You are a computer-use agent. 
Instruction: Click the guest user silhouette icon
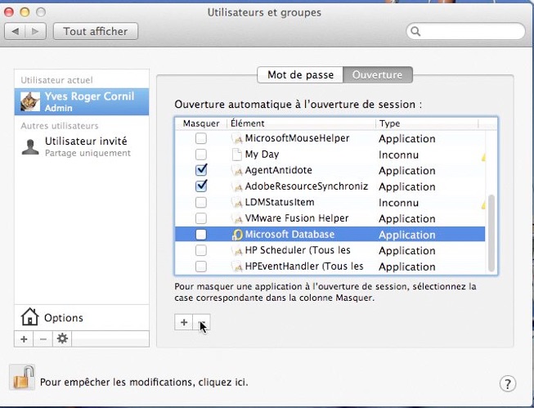coord(30,147)
